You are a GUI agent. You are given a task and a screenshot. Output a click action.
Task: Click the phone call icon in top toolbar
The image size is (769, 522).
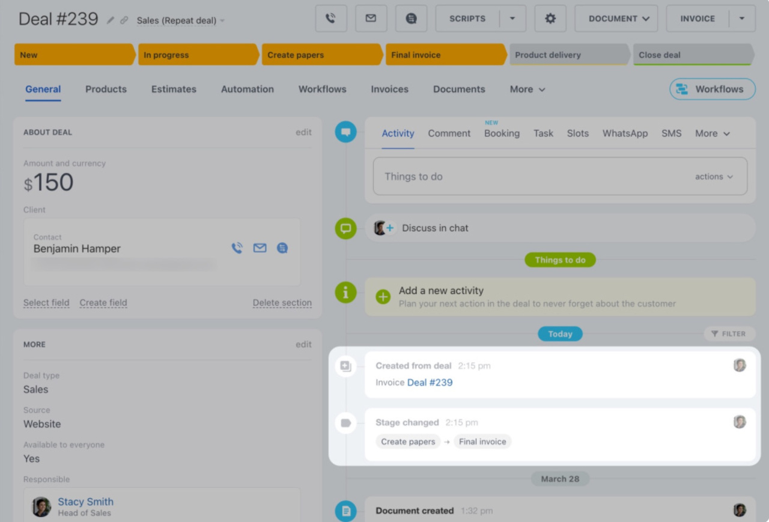(331, 19)
